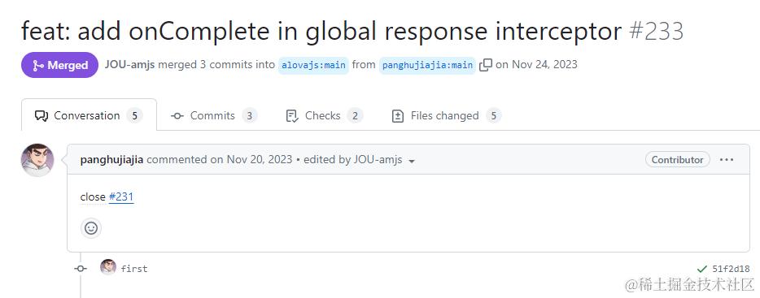760x298 pixels.
Task: Open JOU-amjs profile link in merge line
Action: pos(129,64)
